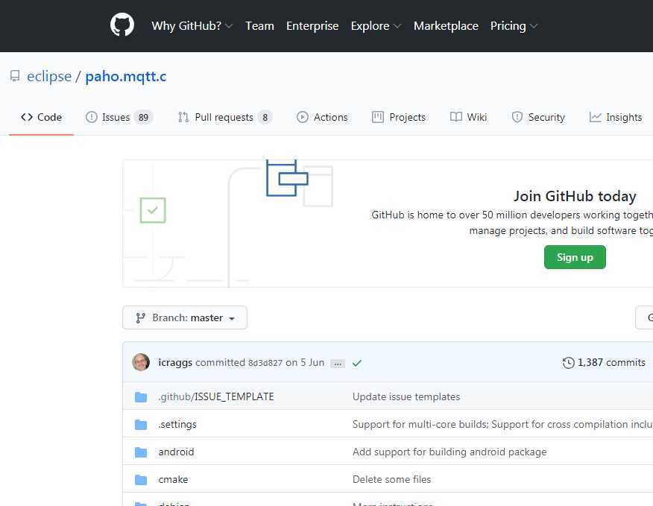Click icraggs avatar picture
The image size is (653, 506).
pyautogui.click(x=141, y=362)
